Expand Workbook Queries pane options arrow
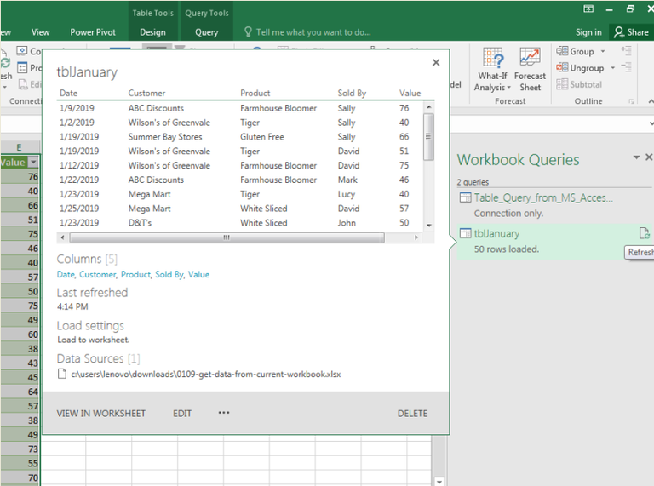The width and height of the screenshot is (654, 486). click(635, 158)
